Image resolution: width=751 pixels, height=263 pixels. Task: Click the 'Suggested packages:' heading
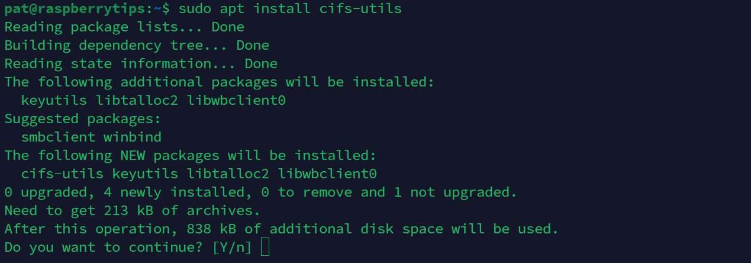83,118
